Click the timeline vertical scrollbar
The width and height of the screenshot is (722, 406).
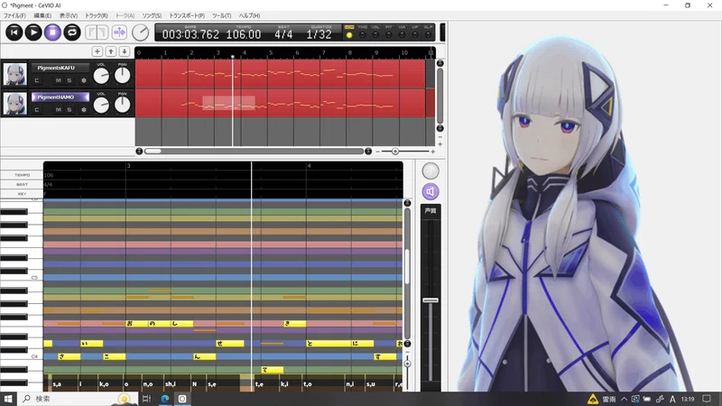[x=440, y=96]
